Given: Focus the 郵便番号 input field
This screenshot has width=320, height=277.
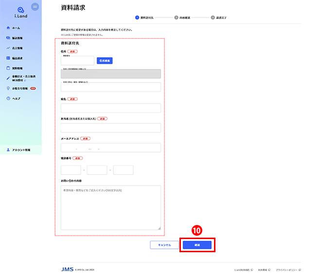Looking at the screenshot, I should 77,61.
